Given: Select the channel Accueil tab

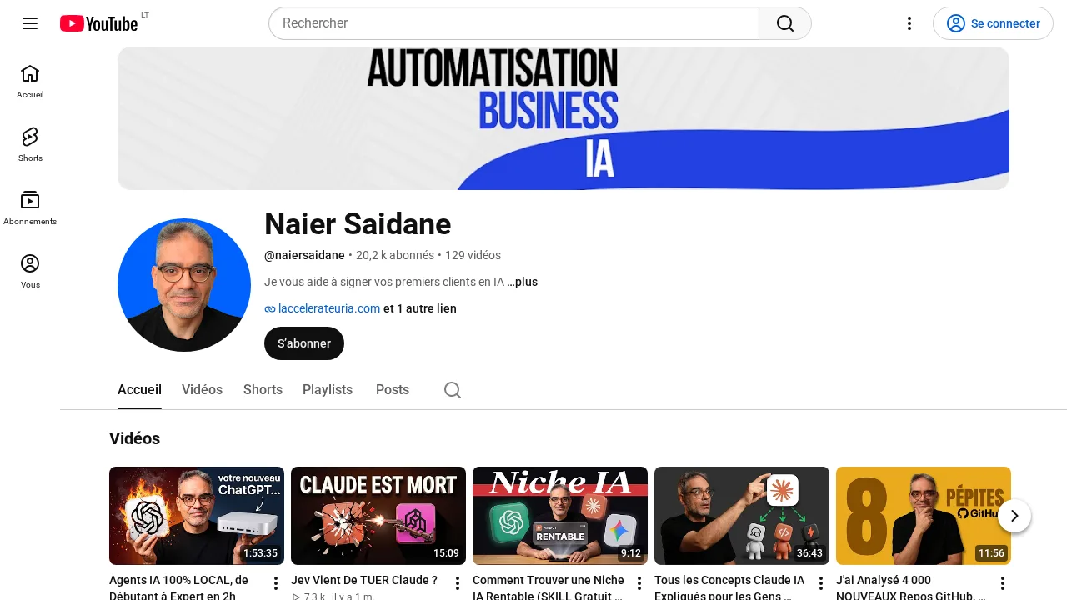Looking at the screenshot, I should [139, 390].
